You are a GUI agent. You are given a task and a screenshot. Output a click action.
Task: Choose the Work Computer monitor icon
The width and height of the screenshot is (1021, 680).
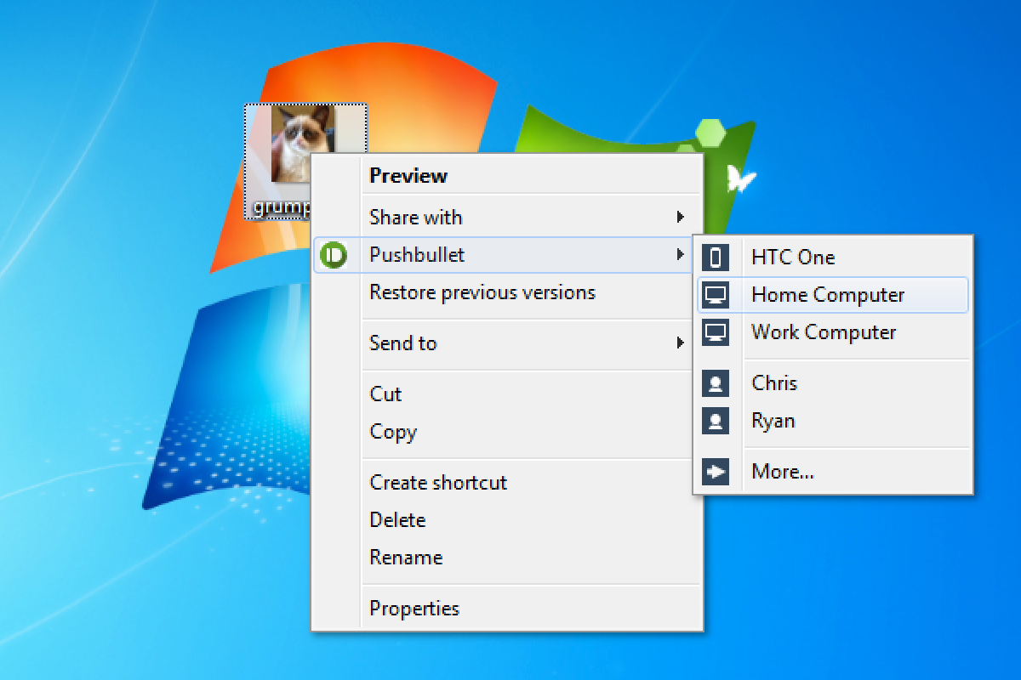716,331
